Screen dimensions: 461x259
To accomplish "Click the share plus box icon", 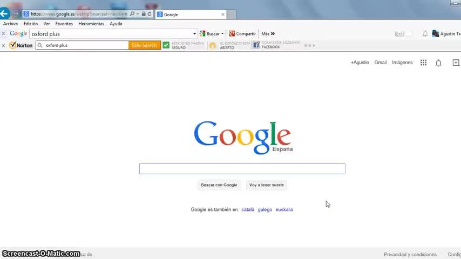I will pos(456,63).
